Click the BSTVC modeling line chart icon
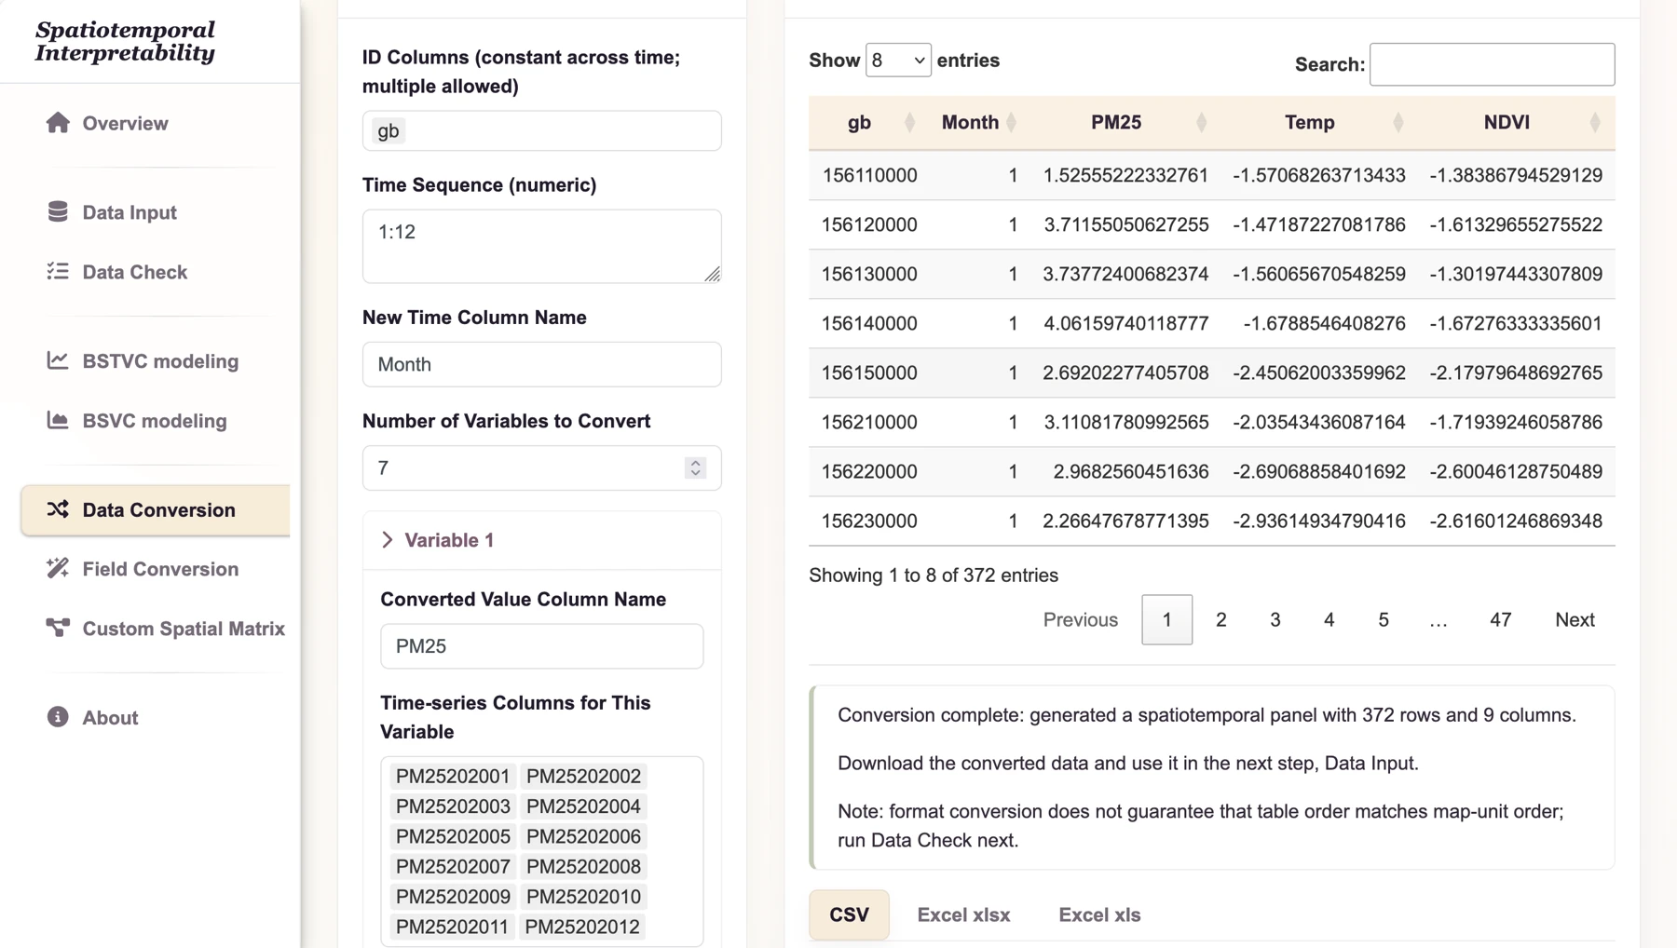1677x948 pixels. pos(58,360)
